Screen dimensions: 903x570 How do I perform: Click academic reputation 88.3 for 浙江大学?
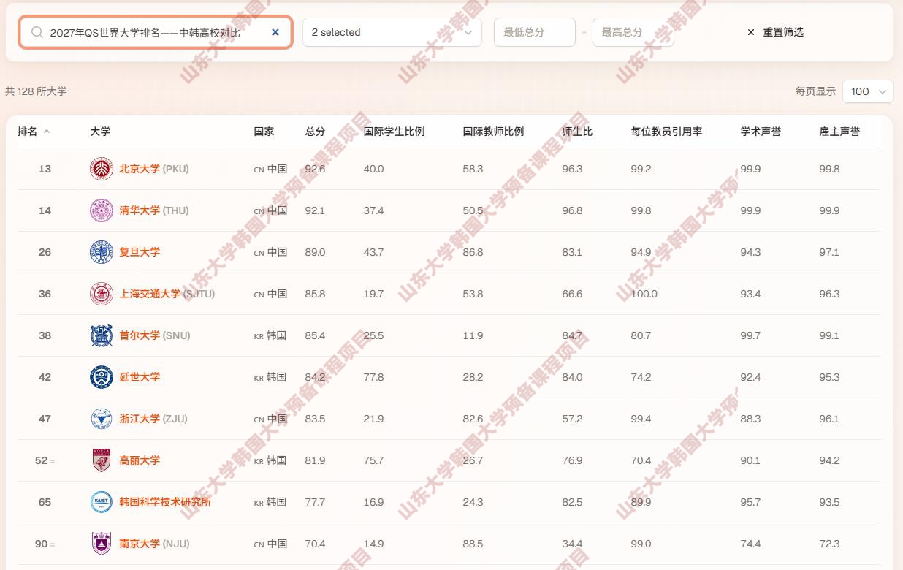750,419
